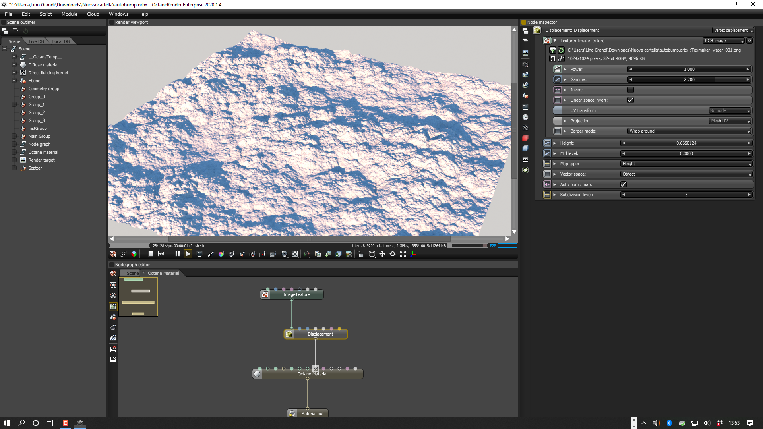Click the restart render icon
The width and height of the screenshot is (763, 429).
point(161,254)
